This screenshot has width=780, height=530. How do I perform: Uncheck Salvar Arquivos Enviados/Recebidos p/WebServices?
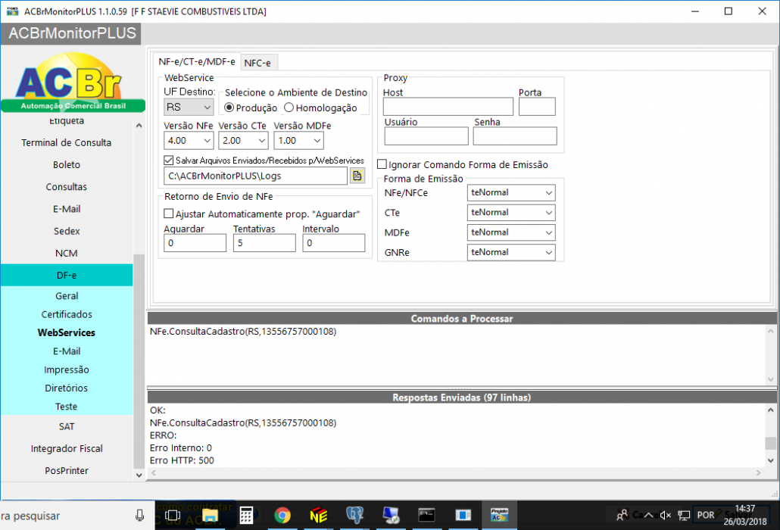click(169, 161)
